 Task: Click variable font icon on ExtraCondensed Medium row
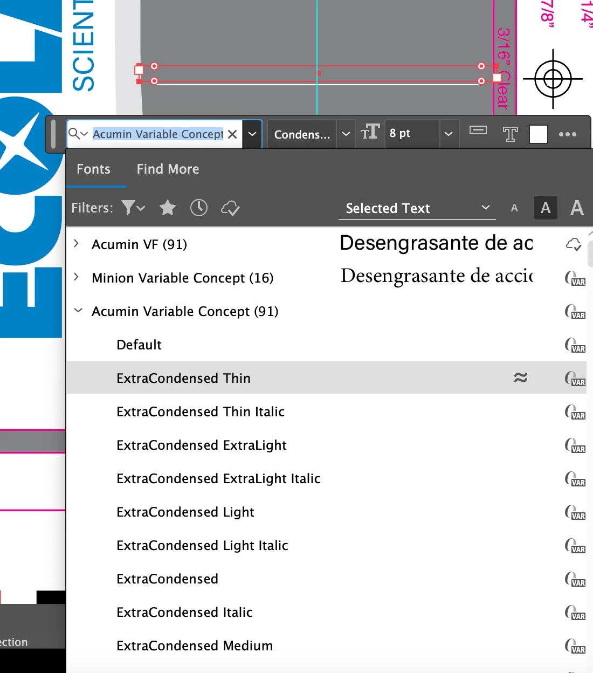575,646
